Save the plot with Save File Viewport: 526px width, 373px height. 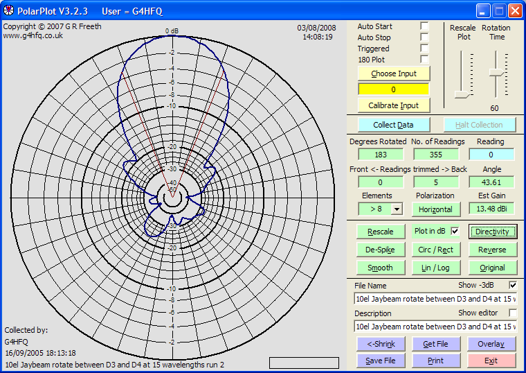[381, 361]
